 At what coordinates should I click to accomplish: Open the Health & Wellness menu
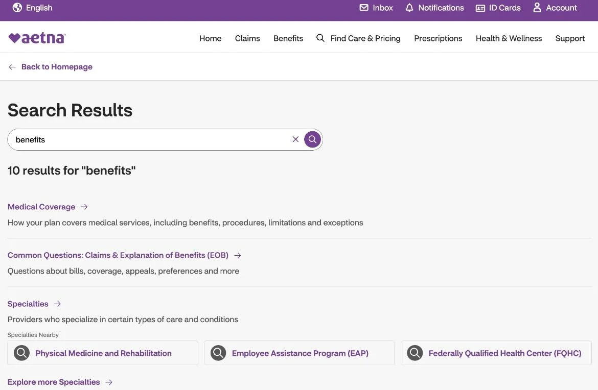point(509,38)
